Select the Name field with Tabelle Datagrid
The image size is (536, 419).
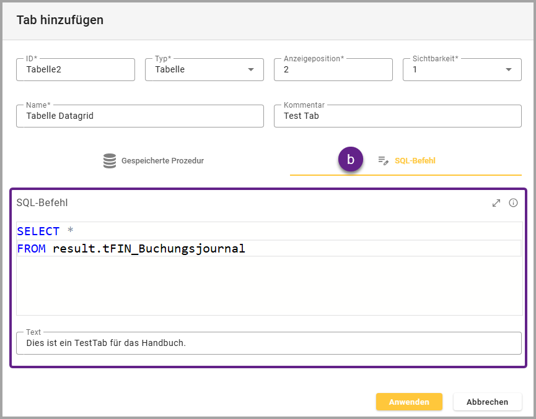tap(139, 116)
